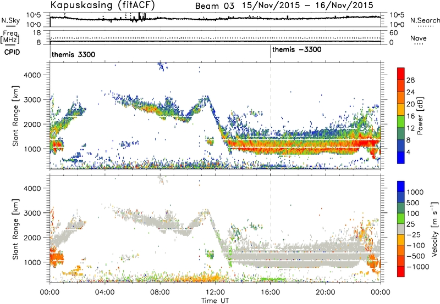Click the 'Kapuskasing (fitACF)' title
The width and height of the screenshot is (440, 304).
pyautogui.click(x=102, y=5)
